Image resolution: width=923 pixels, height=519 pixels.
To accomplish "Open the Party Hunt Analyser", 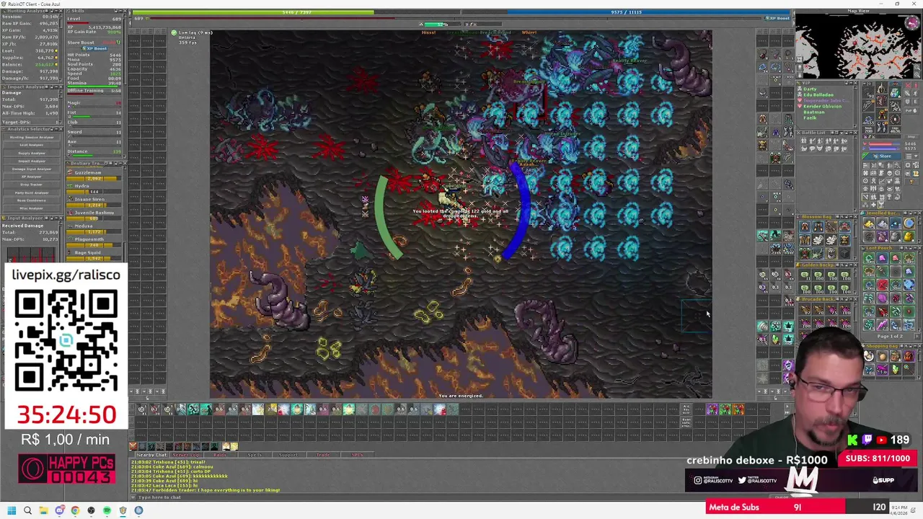I will tap(32, 192).
